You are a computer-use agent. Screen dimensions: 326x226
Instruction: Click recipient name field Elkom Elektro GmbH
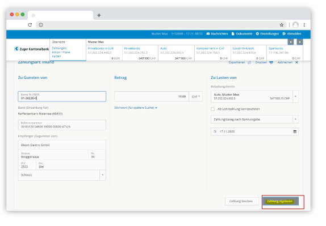[62, 145]
